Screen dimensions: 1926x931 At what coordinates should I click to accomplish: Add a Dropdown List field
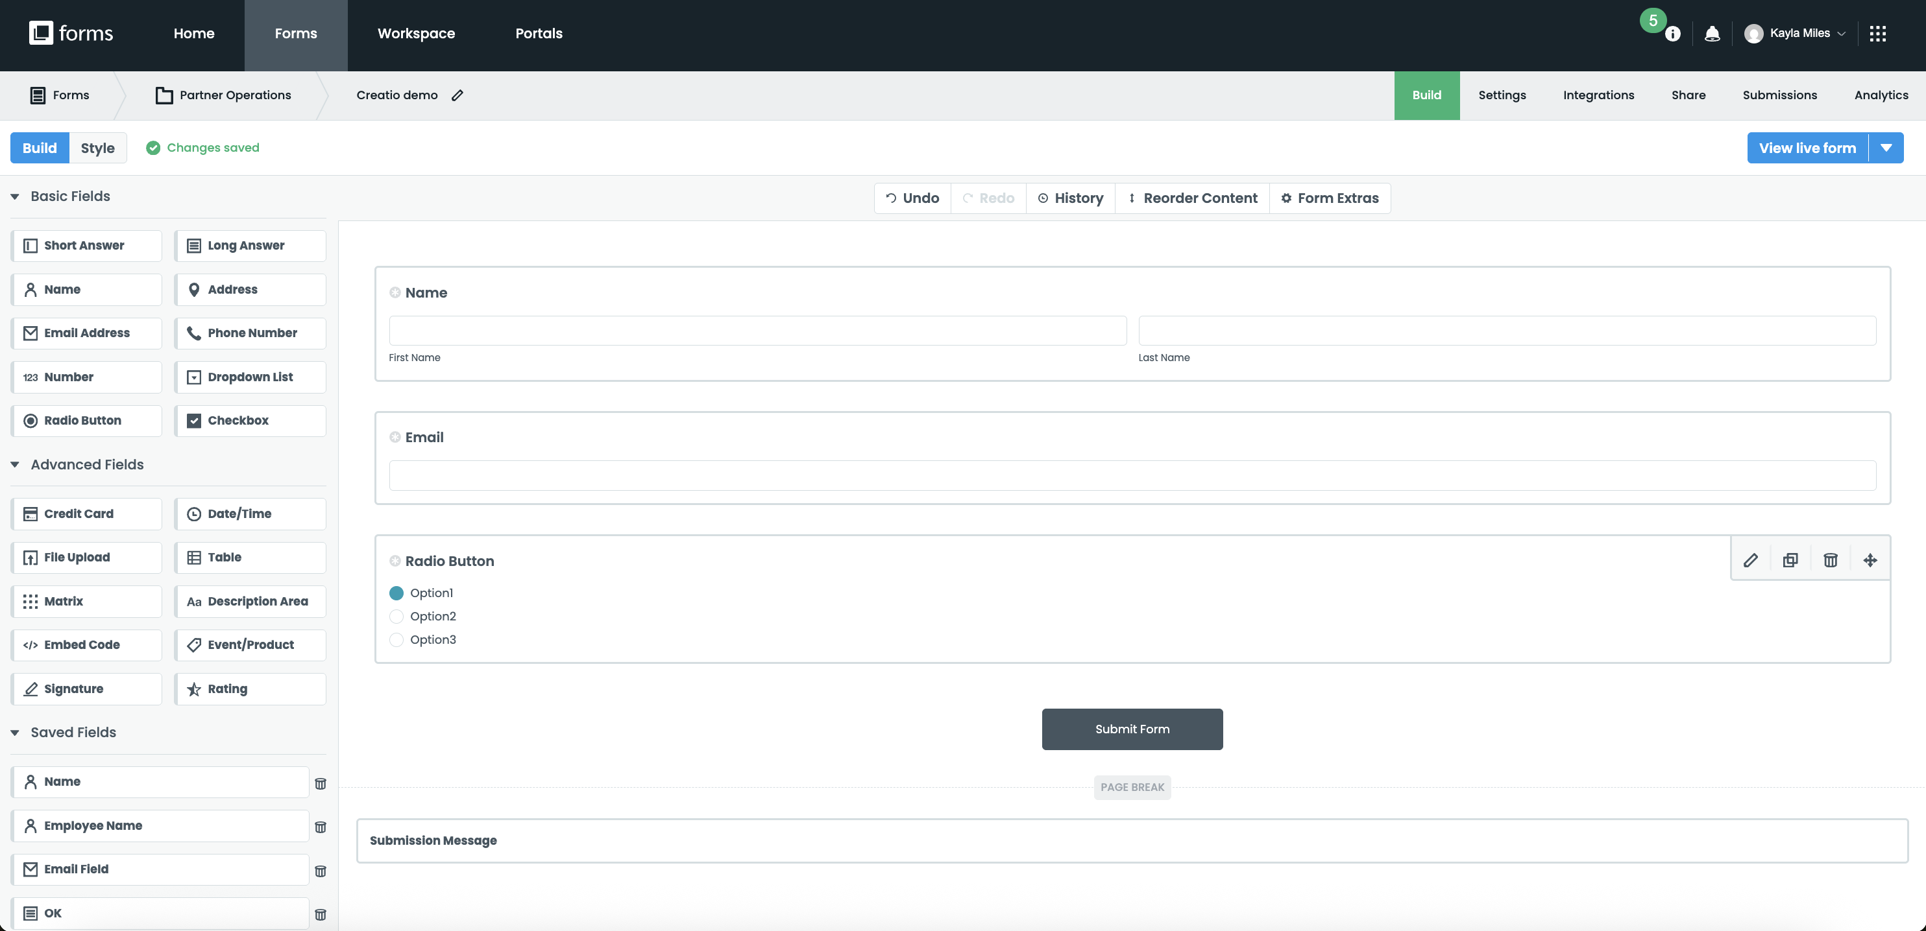pyautogui.click(x=250, y=377)
